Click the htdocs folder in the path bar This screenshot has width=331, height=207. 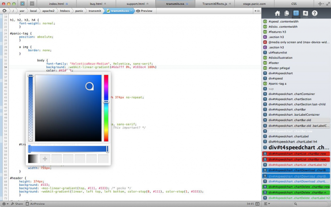click(65, 11)
